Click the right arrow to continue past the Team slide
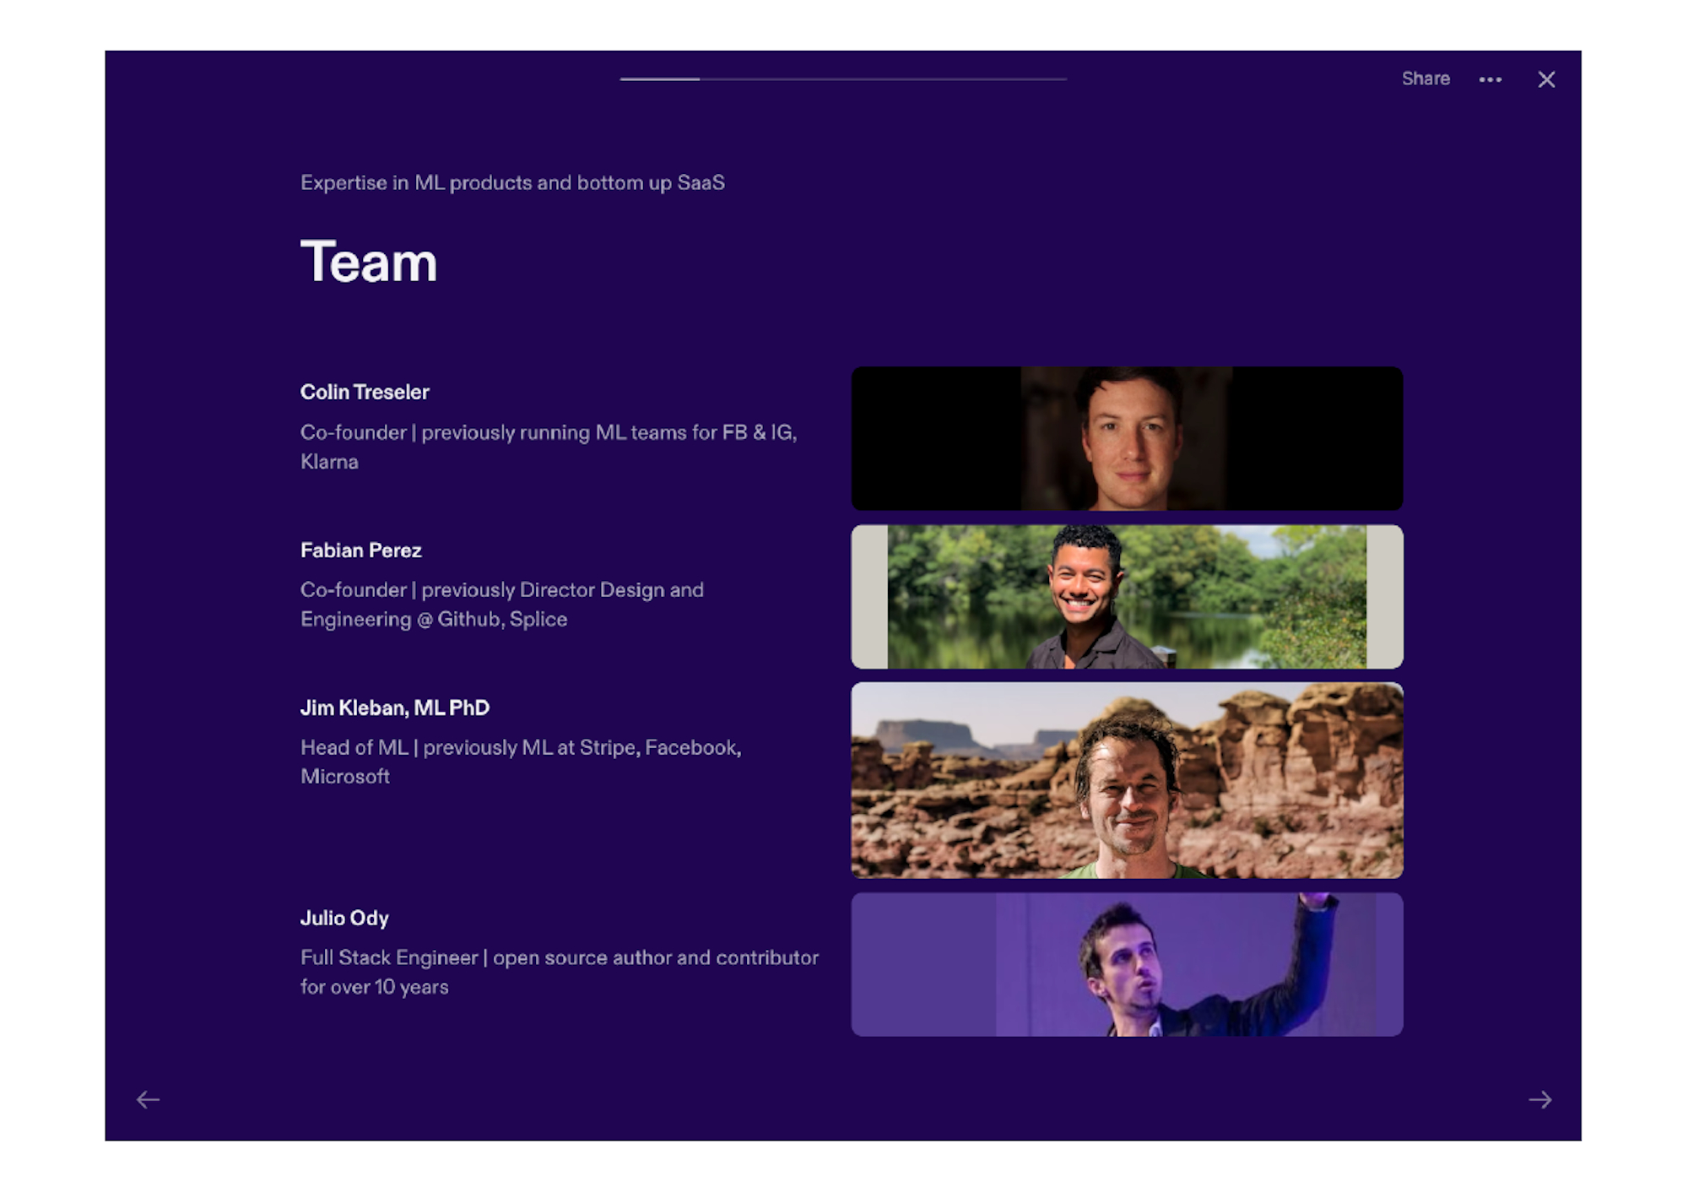Image resolution: width=1688 pixels, height=1193 pixels. pyautogui.click(x=1543, y=1098)
